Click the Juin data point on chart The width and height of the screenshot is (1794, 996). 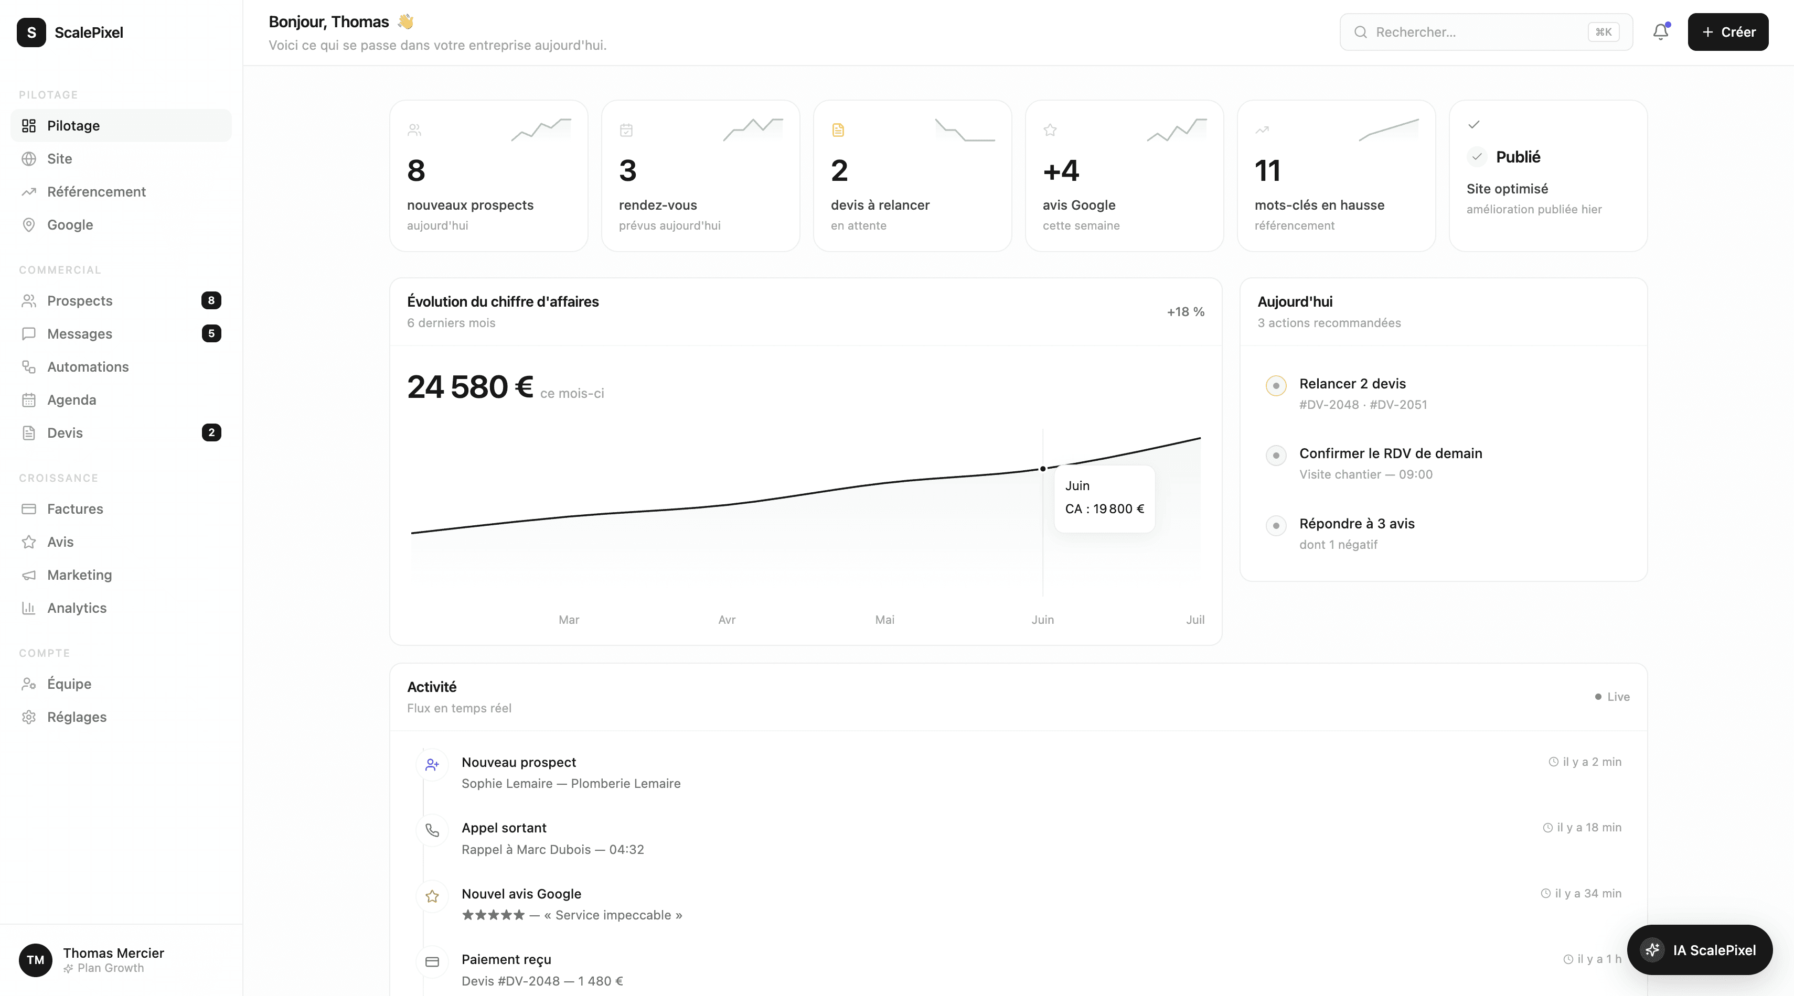[x=1042, y=469]
